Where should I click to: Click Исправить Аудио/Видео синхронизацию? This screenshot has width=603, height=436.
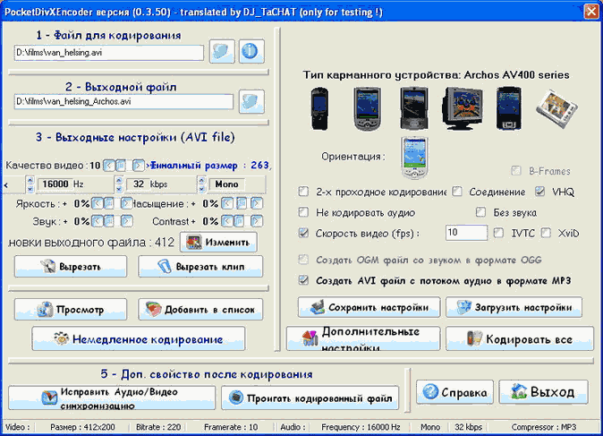112,398
